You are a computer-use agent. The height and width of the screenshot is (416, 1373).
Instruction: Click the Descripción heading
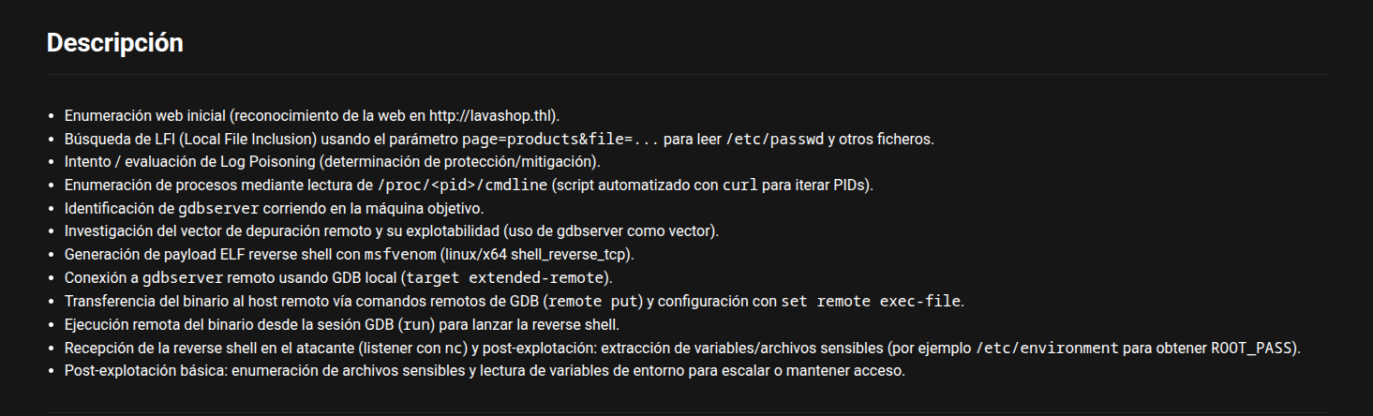pyautogui.click(x=114, y=43)
